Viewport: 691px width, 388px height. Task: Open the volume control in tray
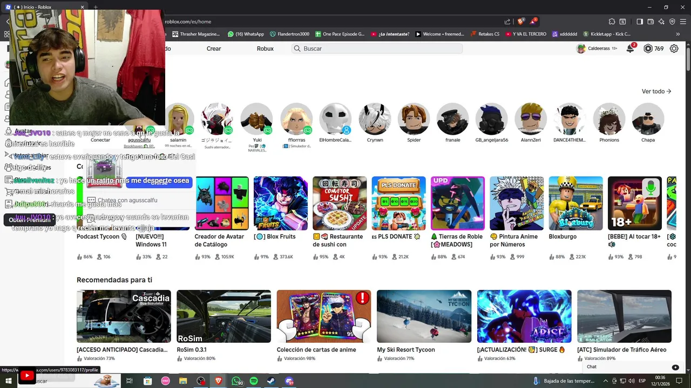click(x=632, y=381)
